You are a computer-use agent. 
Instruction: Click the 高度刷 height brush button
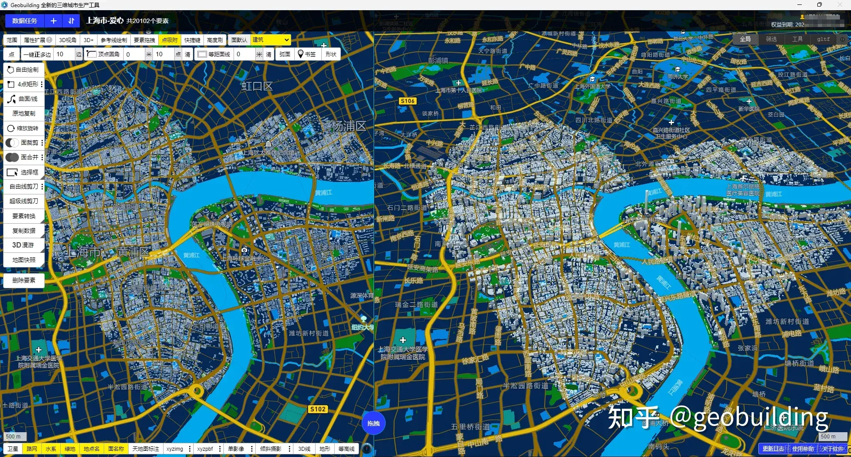[x=215, y=40]
